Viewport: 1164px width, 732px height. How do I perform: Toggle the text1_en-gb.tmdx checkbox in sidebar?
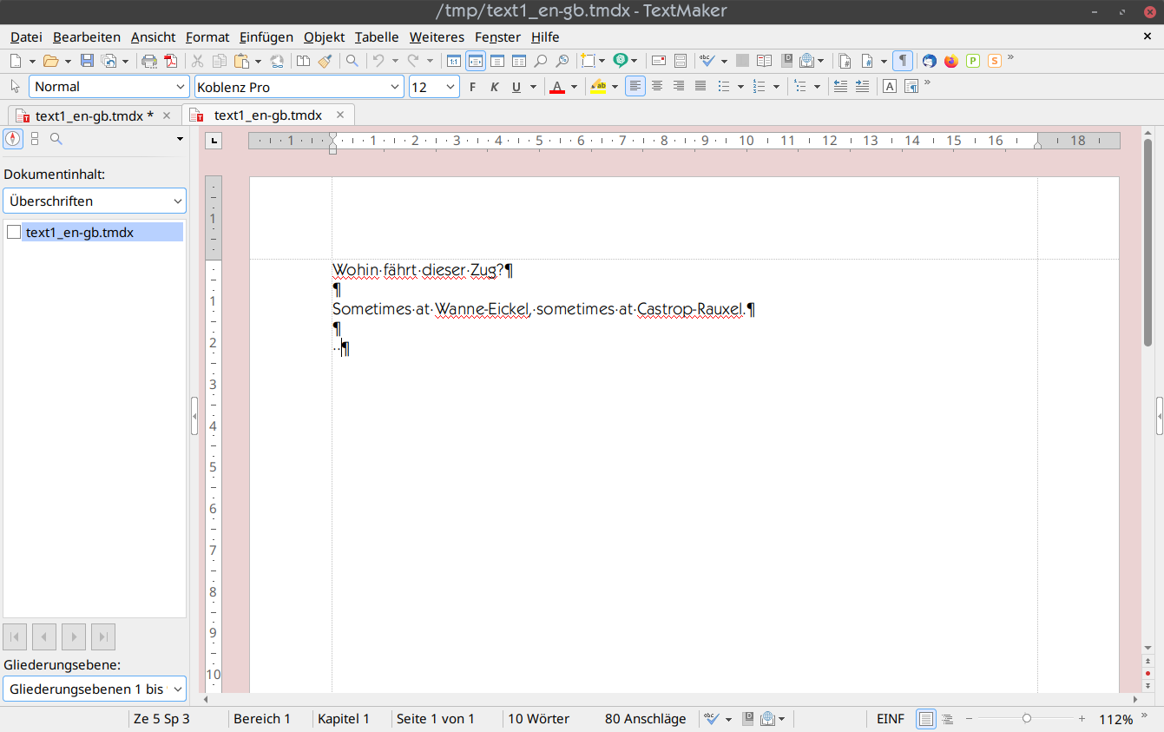pos(14,232)
